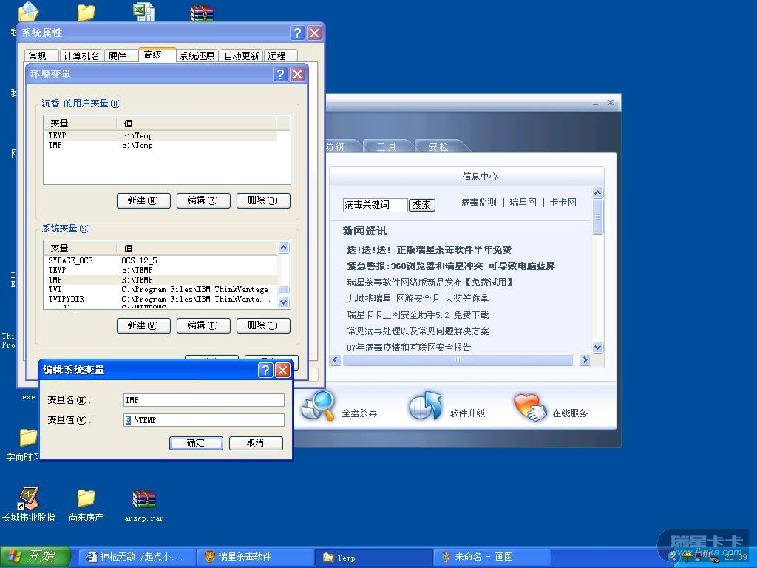Image resolution: width=757 pixels, height=568 pixels.
Task: Click the Excel file icon at top of desktop
Action: tap(144, 13)
